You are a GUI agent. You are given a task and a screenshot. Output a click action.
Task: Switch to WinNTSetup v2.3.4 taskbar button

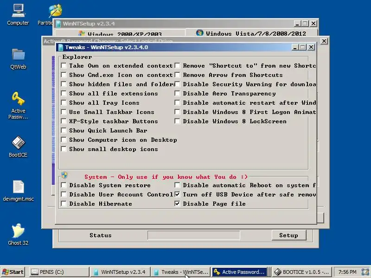[x=120, y=272]
